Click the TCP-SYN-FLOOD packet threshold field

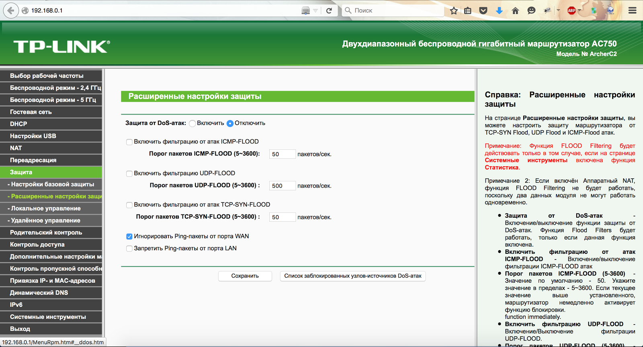(x=282, y=217)
